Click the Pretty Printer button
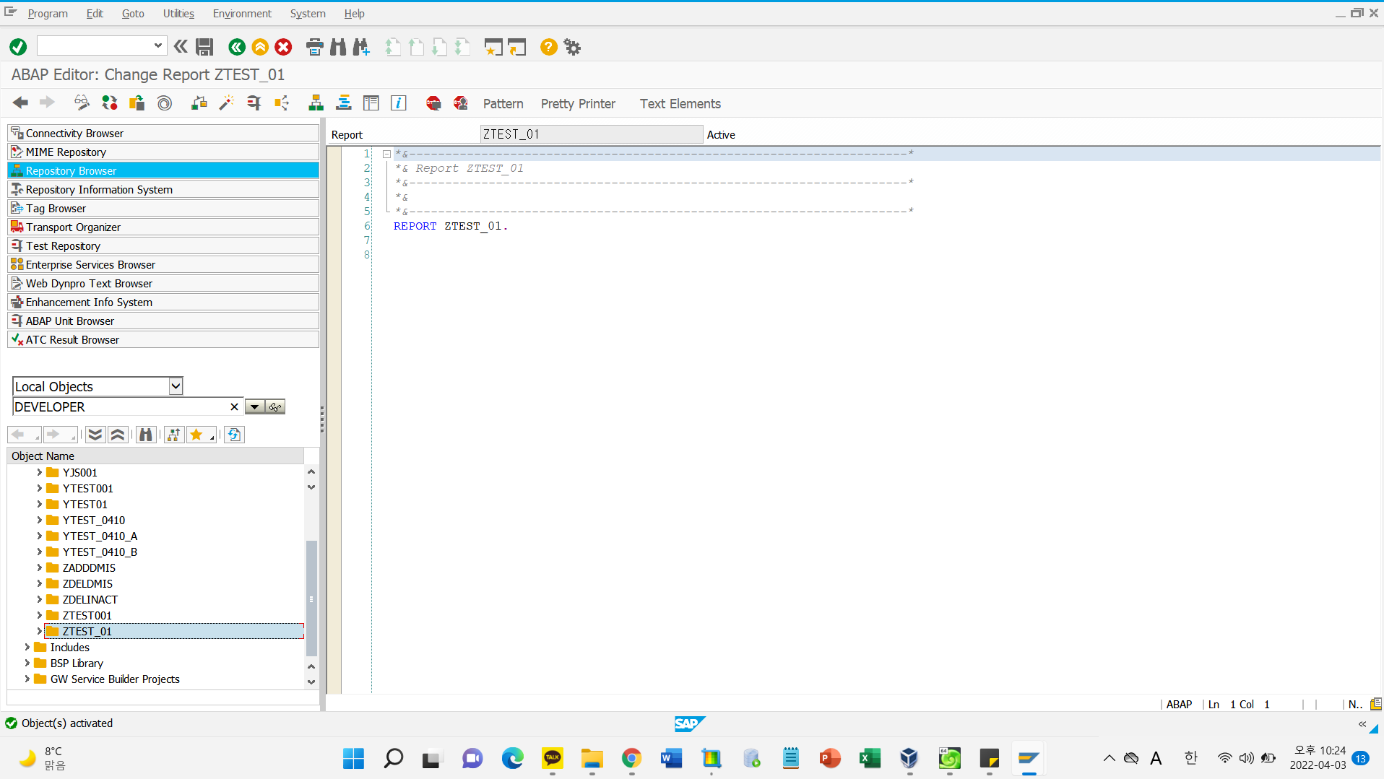Viewport: 1384px width, 779px height. coord(578,104)
